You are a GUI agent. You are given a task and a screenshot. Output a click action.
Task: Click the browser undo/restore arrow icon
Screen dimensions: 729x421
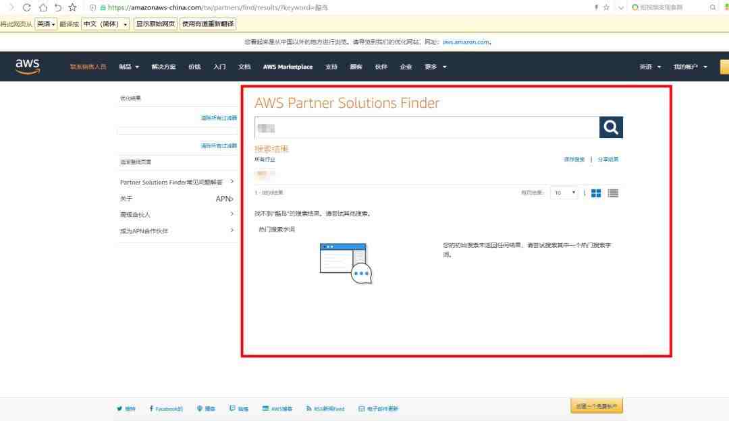(x=57, y=7)
